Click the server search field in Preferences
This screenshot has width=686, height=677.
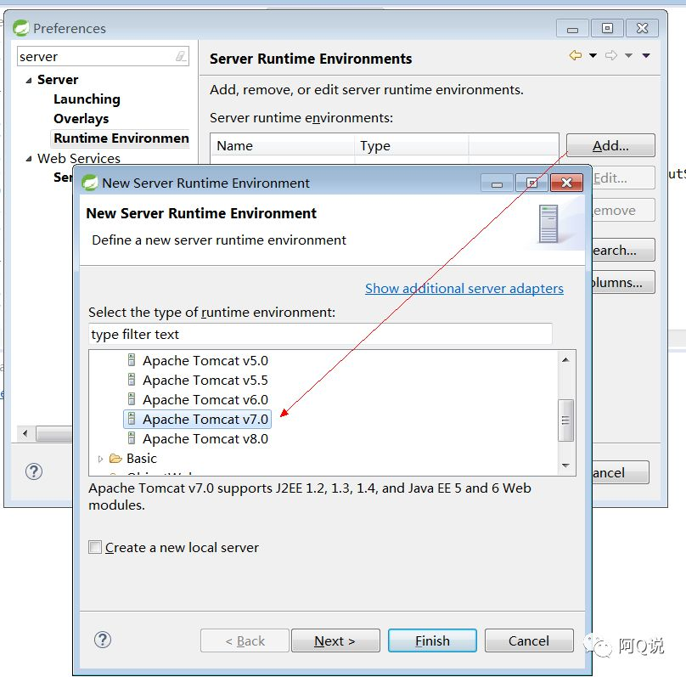pyautogui.click(x=103, y=56)
